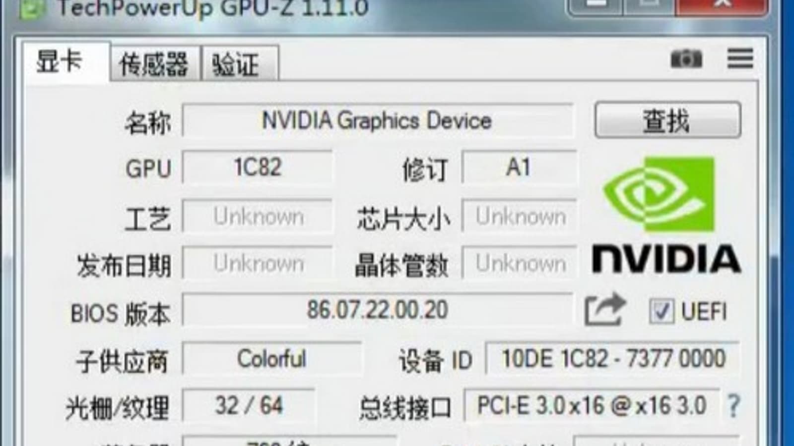Image resolution: width=794 pixels, height=446 pixels.
Task: Toggle the UEFI checkbox
Action: point(662,311)
